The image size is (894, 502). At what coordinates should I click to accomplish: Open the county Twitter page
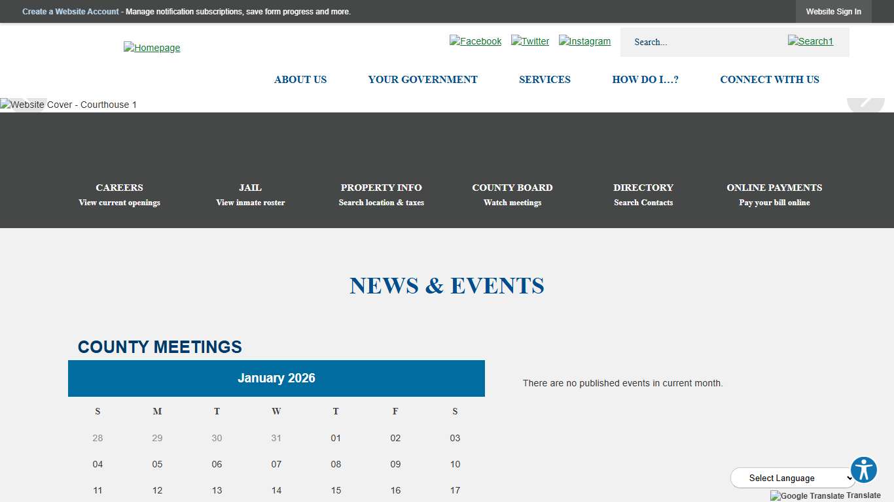tap(530, 41)
